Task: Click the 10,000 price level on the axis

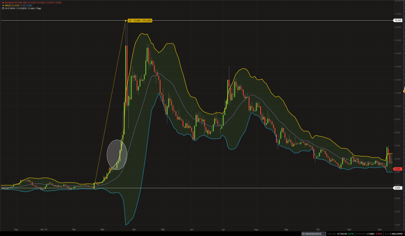Action: 398,106
